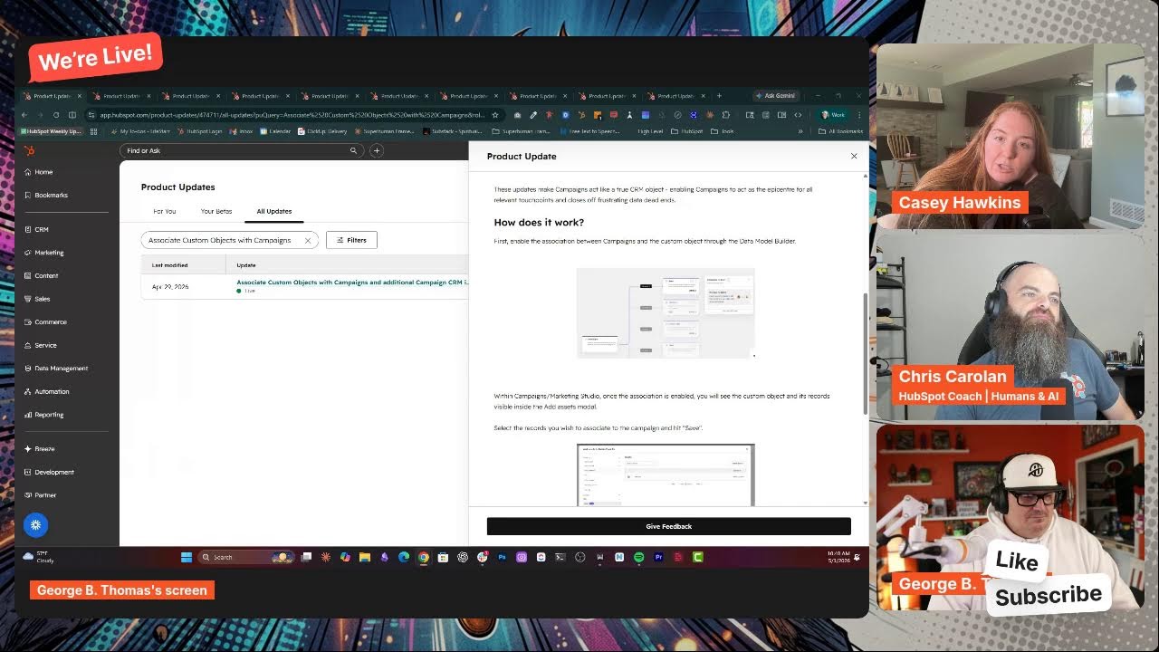Close the Product Update panel
Viewport: 1159px width, 652px height.
(854, 156)
